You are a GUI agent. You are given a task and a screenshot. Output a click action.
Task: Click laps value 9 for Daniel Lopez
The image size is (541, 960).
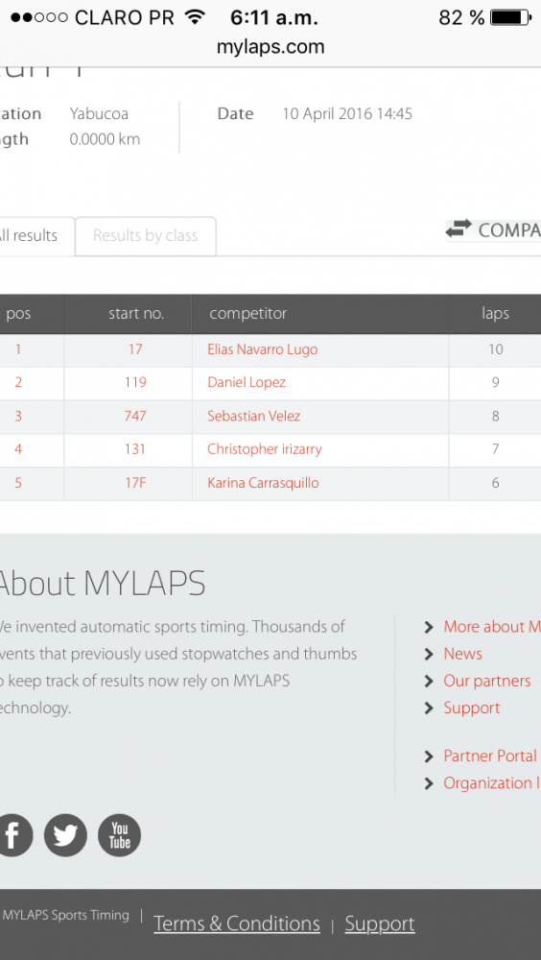tap(496, 383)
